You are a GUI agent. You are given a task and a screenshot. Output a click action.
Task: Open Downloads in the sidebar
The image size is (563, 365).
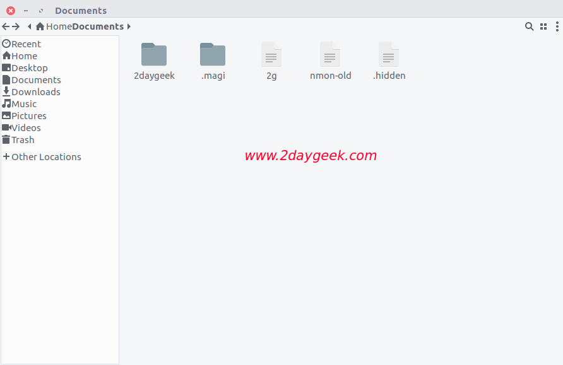tap(31, 92)
